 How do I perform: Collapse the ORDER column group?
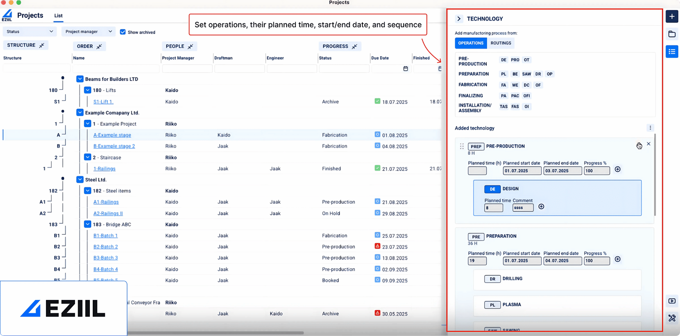(x=99, y=46)
